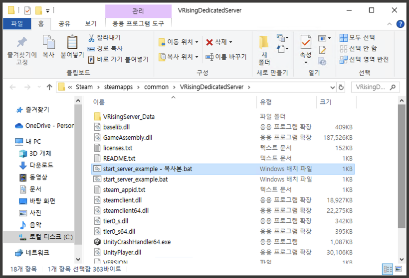Copy file path with 경로 복사
409x278 pixels.
105,48
